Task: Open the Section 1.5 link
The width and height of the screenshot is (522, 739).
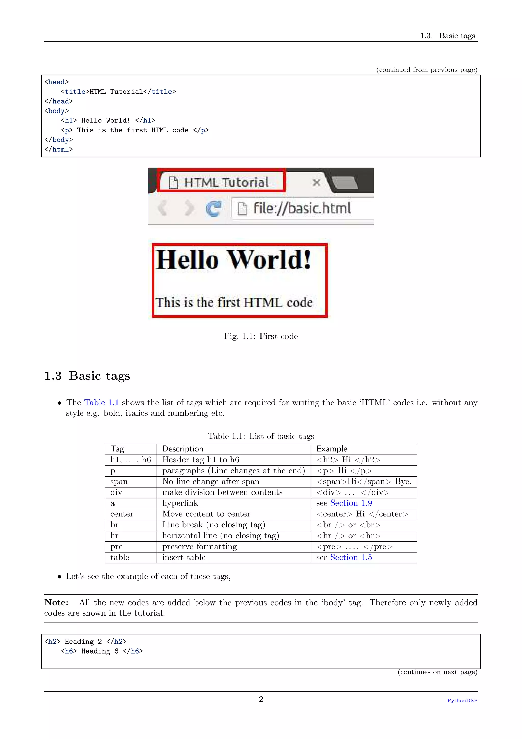Action: [x=351, y=557]
